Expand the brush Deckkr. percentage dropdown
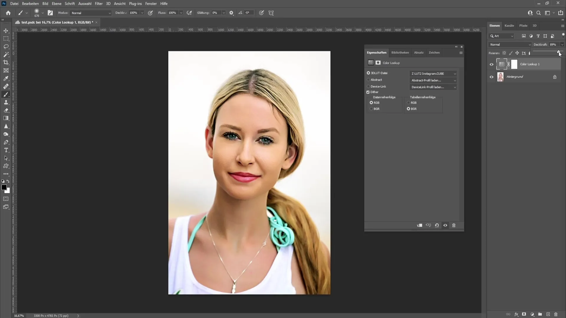566x318 pixels. pyautogui.click(x=142, y=13)
